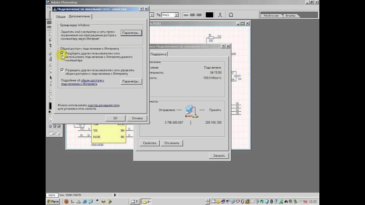Viewport: 365px width, 205px height.
Task: Click the Подключено status text
Action: coord(212,67)
